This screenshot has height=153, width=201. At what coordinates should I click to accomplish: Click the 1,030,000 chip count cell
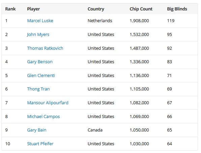[x=139, y=144]
